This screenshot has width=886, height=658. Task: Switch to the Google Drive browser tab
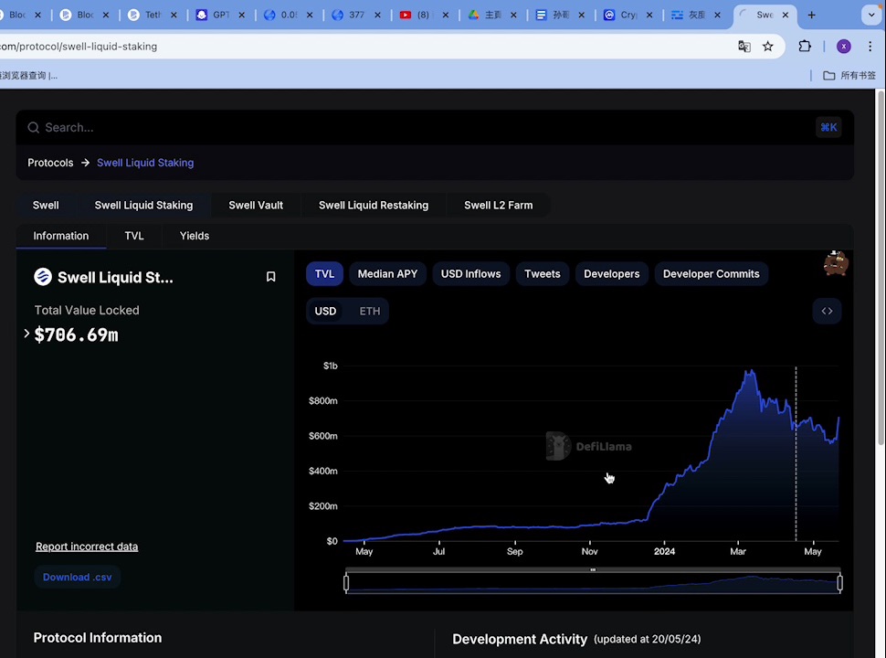coord(484,16)
